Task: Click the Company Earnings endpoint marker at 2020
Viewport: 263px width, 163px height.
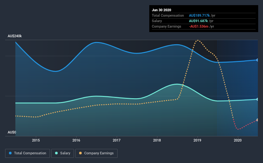Action: point(258,120)
